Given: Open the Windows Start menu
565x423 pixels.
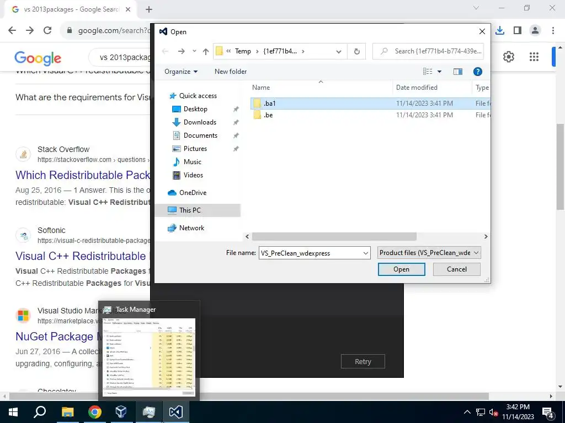Looking at the screenshot, I should tap(13, 412).
